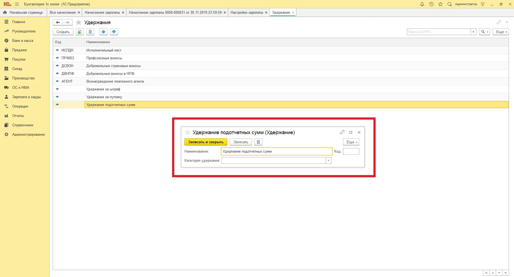The height and width of the screenshot is (277, 514).
Task: Open the 1C main menu hamburger icon
Action: [x=17, y=4]
